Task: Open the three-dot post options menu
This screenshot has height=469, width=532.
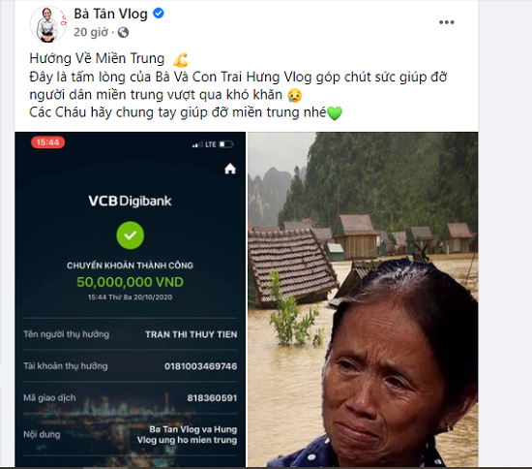Action: [446, 22]
